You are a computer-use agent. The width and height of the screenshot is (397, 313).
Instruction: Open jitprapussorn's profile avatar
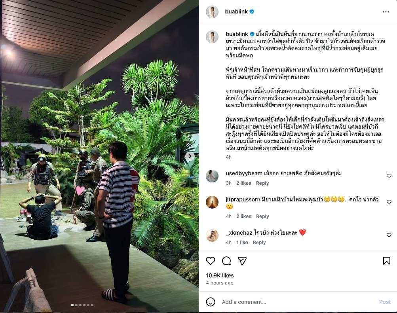click(212, 202)
